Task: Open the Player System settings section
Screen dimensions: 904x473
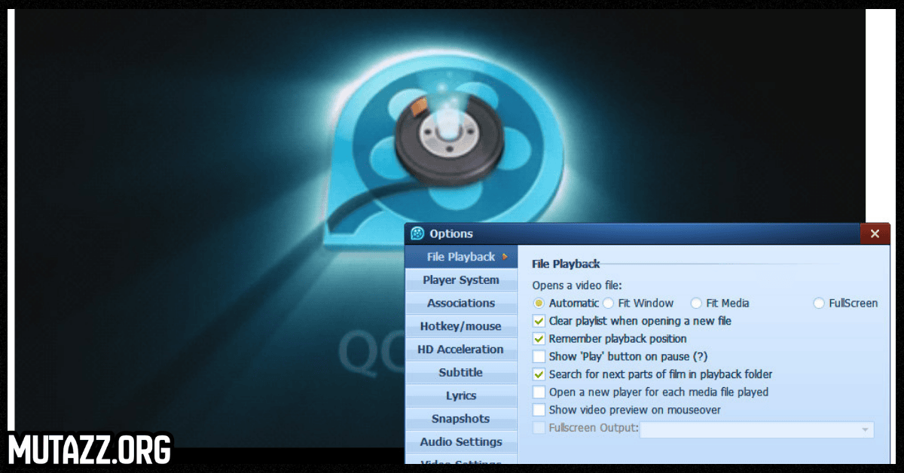Action: click(x=461, y=279)
